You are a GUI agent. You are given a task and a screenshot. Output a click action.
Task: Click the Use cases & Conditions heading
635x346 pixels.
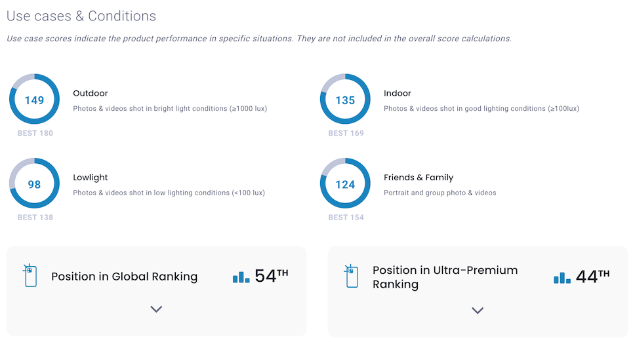tap(81, 16)
